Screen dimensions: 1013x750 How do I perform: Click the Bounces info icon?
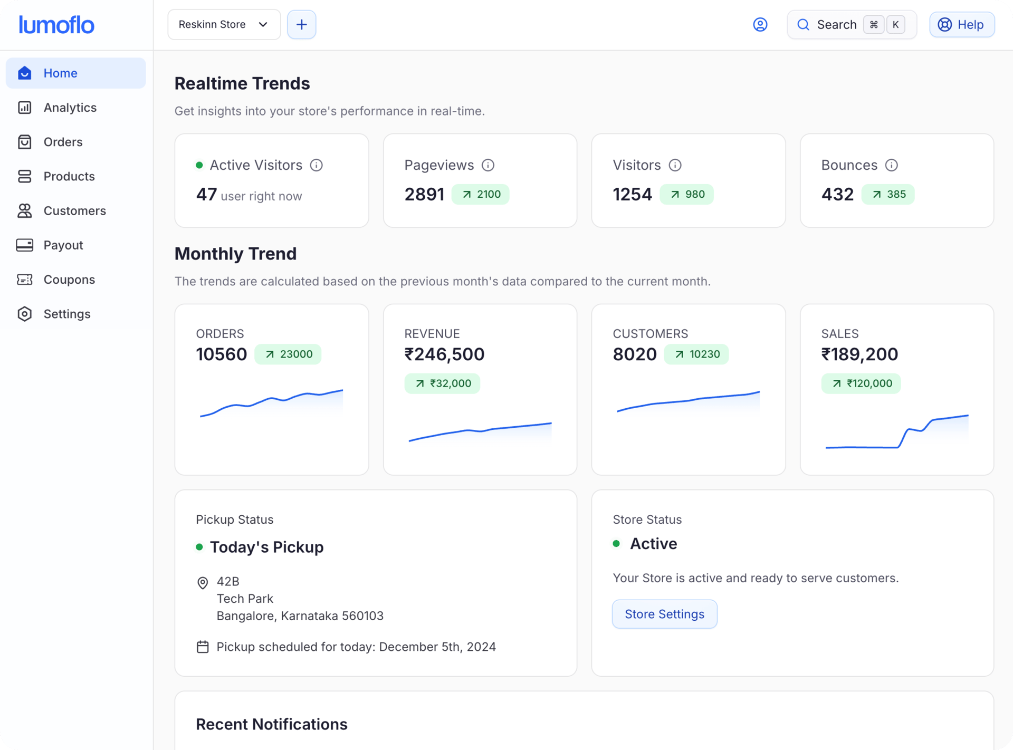892,165
